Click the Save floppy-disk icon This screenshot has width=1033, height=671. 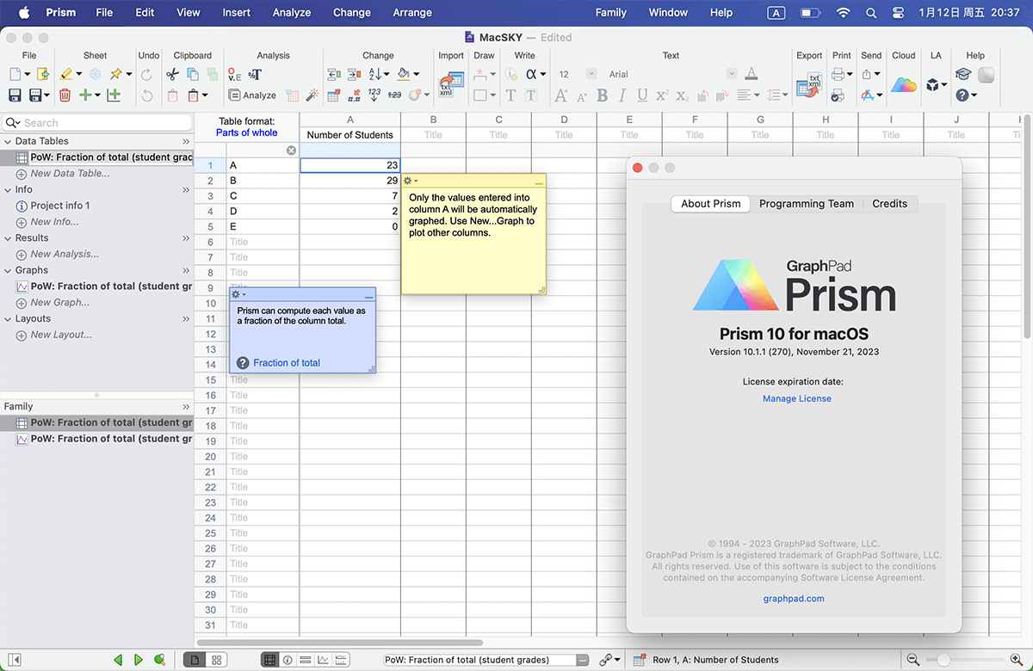point(15,95)
